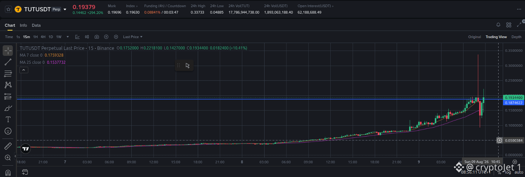Image resolution: width=525 pixels, height=177 pixels.
Task: Select the crosshair cursor tool
Action: [8, 51]
